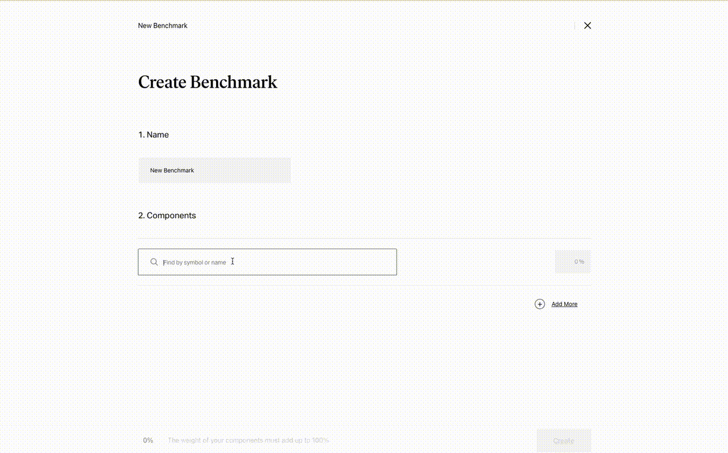The height and width of the screenshot is (453, 728).
Task: Click the magnifier search icon
Action: (x=154, y=262)
